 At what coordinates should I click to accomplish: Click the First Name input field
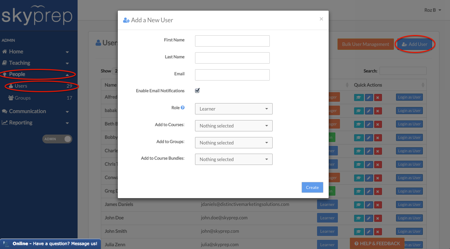232,41
